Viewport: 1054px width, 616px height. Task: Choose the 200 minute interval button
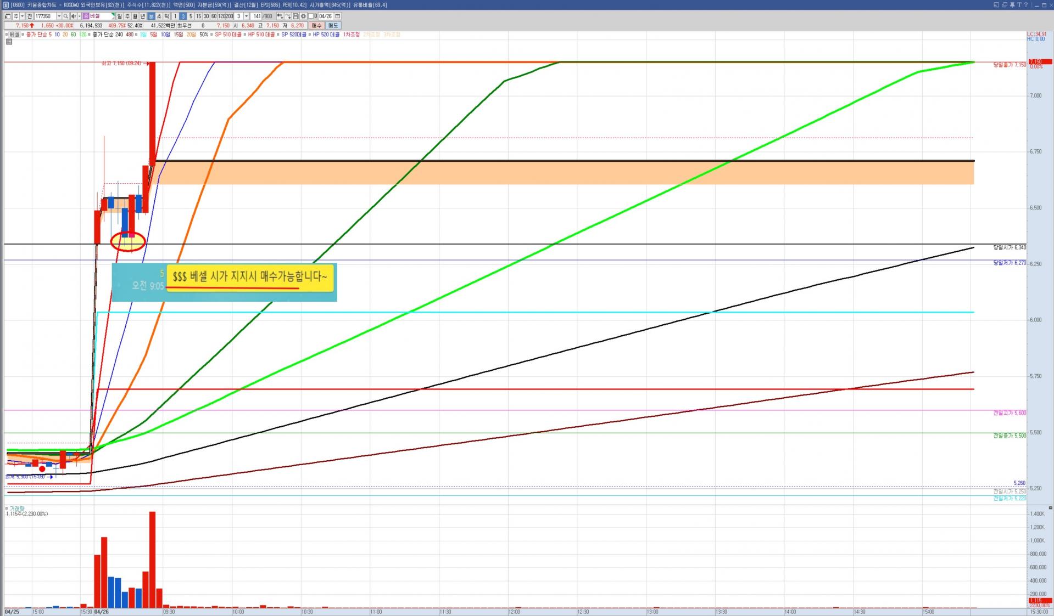tap(229, 16)
